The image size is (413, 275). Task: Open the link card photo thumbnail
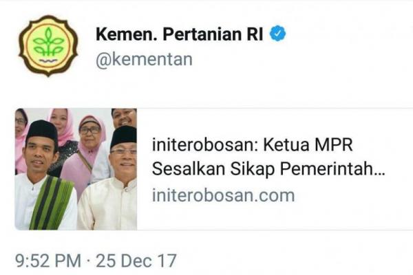[76, 169]
